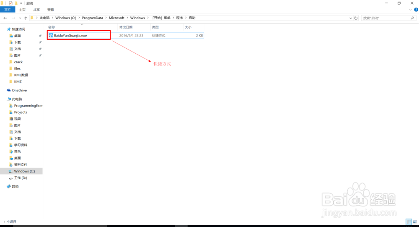Screen dimensions: 419x227
Task: Expand the ribbon with the chevron
Action: (x=411, y=10)
